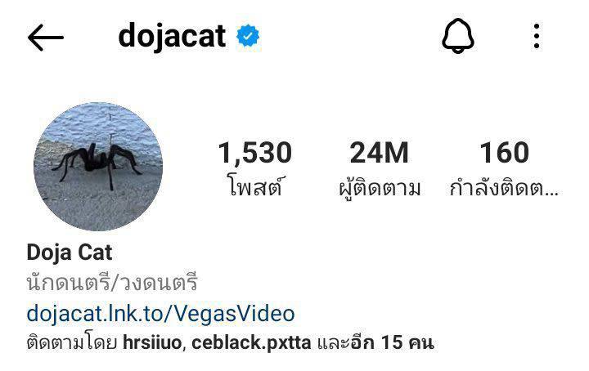Go back using the left arrow
The image size is (589, 371).
[x=46, y=38]
